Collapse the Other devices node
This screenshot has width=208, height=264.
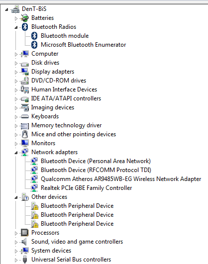tap(16, 197)
